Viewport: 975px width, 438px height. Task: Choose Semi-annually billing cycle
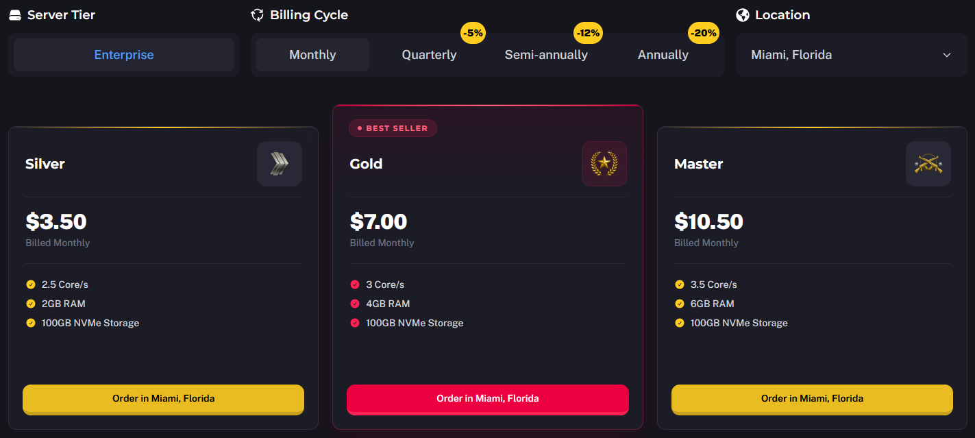tap(546, 55)
